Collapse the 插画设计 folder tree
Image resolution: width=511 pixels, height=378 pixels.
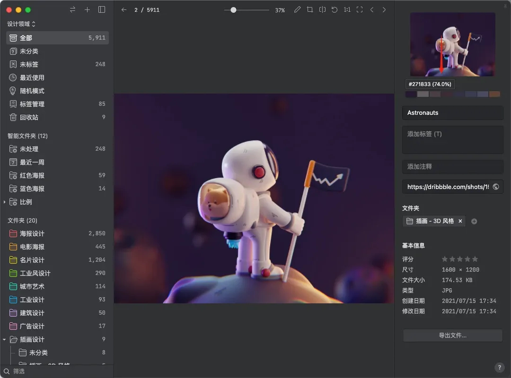tap(5, 339)
